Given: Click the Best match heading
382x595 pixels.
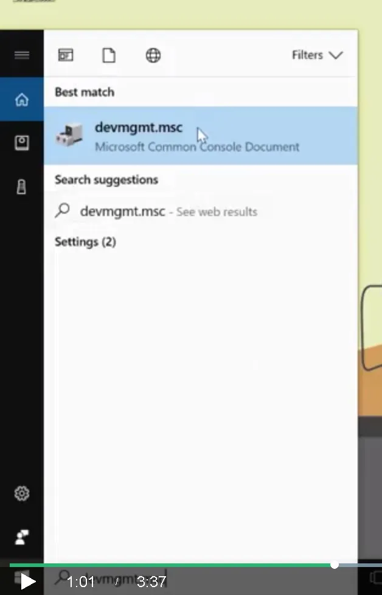Looking at the screenshot, I should (x=85, y=92).
